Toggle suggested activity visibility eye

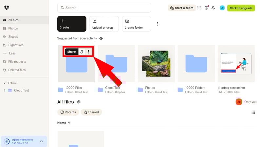coord(101,38)
